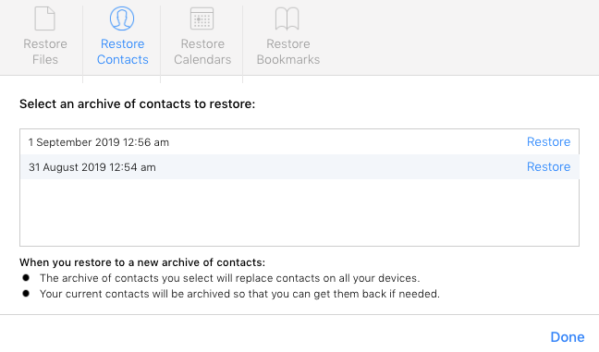Switch to the Restore Contacts tab label
This screenshot has height=352, width=599.
click(122, 52)
